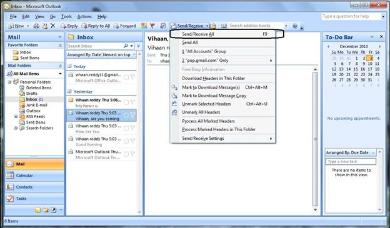
Task: Collapse Personal Folders tree
Action: click(x=10, y=82)
